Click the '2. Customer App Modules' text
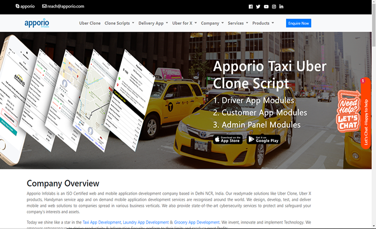This screenshot has height=229, width=376. [260, 113]
